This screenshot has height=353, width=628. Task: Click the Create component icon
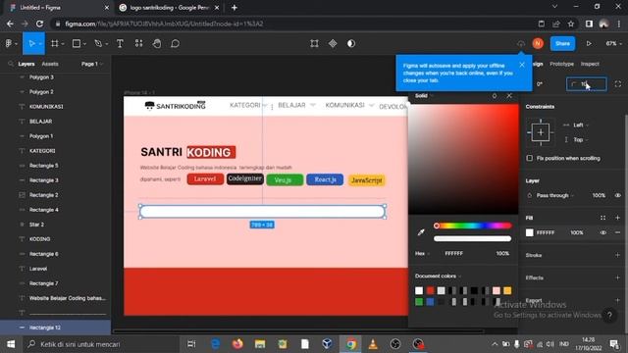tap(333, 43)
